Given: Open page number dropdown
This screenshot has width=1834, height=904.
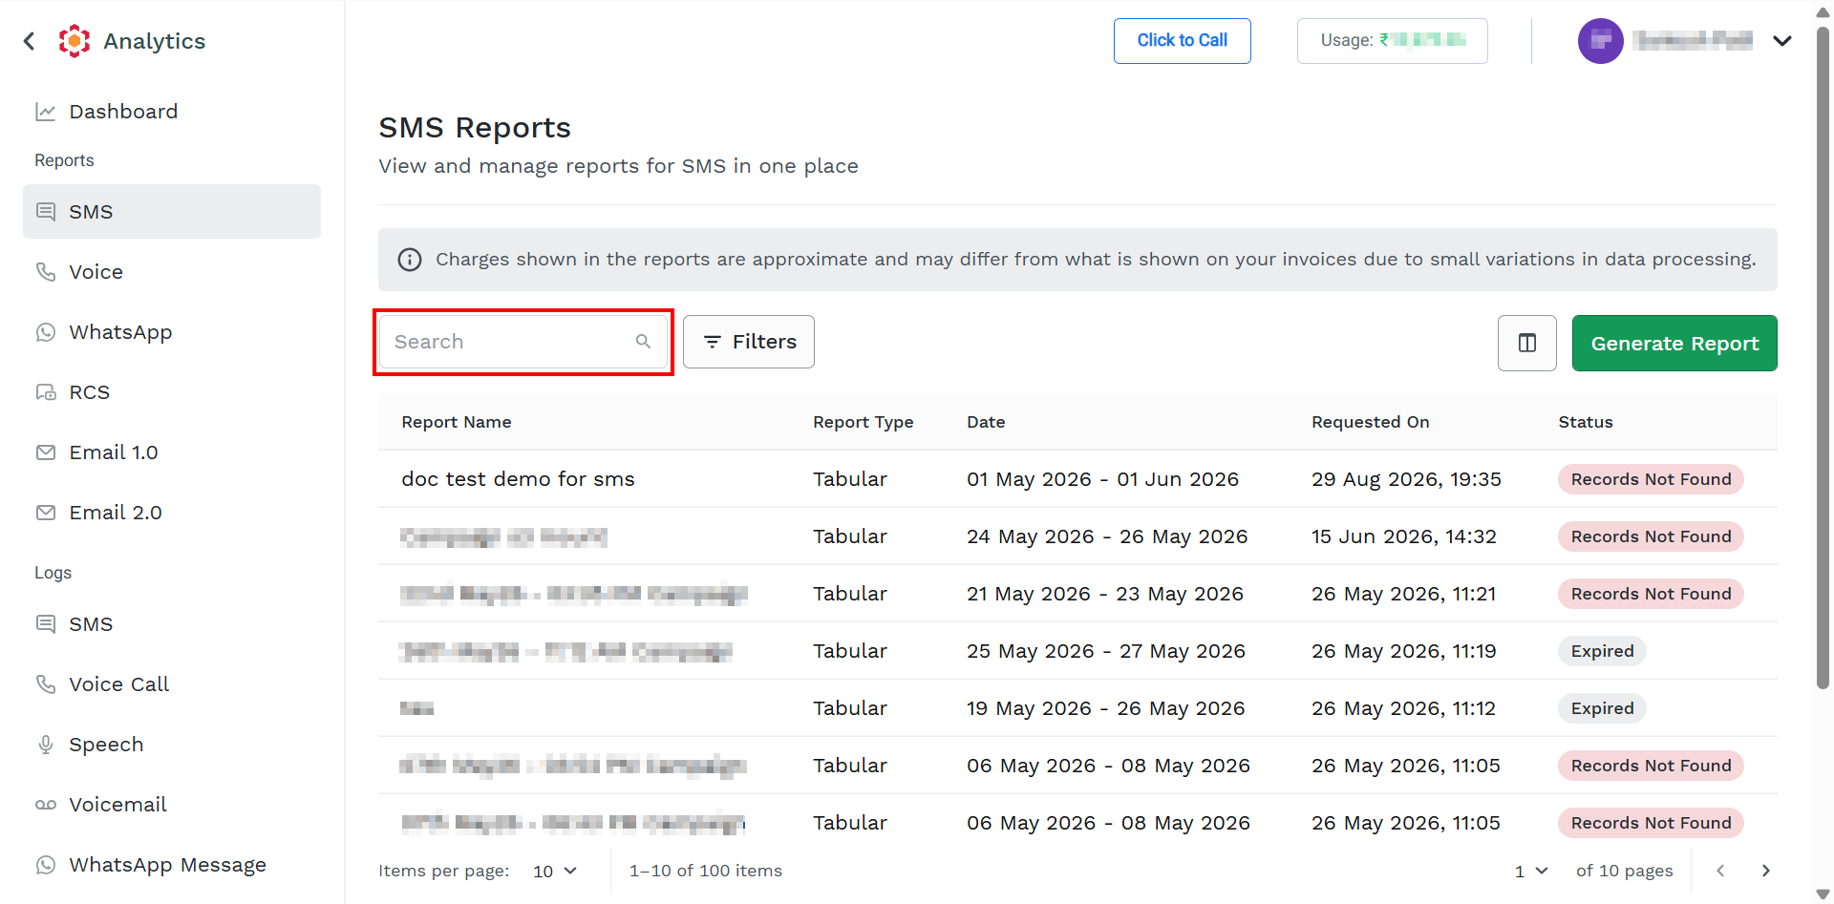Looking at the screenshot, I should (x=1531, y=871).
